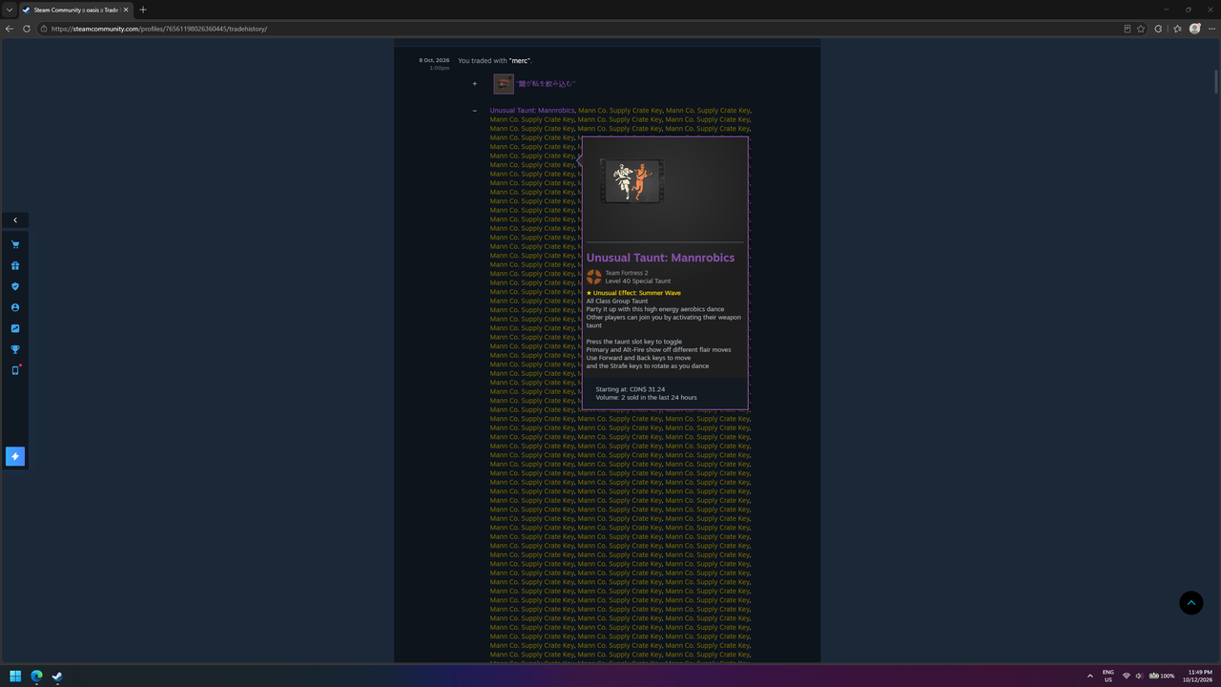Open Steam from the taskbar
This screenshot has width=1221, height=687.
coord(57,677)
